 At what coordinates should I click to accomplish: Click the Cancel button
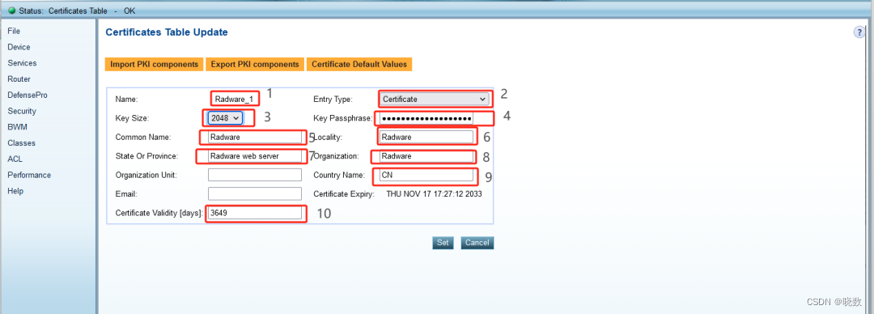pyautogui.click(x=477, y=243)
